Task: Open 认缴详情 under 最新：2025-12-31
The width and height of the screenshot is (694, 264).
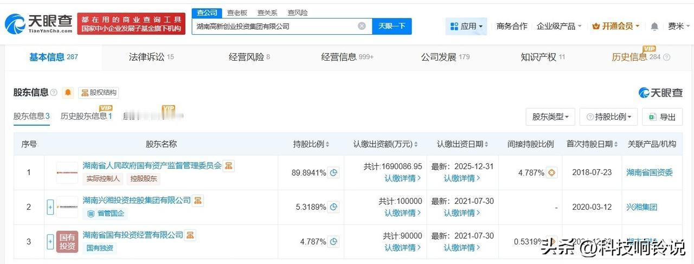Action: (x=462, y=178)
